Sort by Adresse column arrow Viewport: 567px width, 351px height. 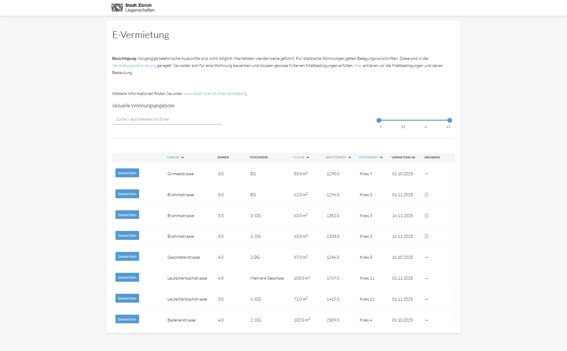pyautogui.click(x=183, y=158)
